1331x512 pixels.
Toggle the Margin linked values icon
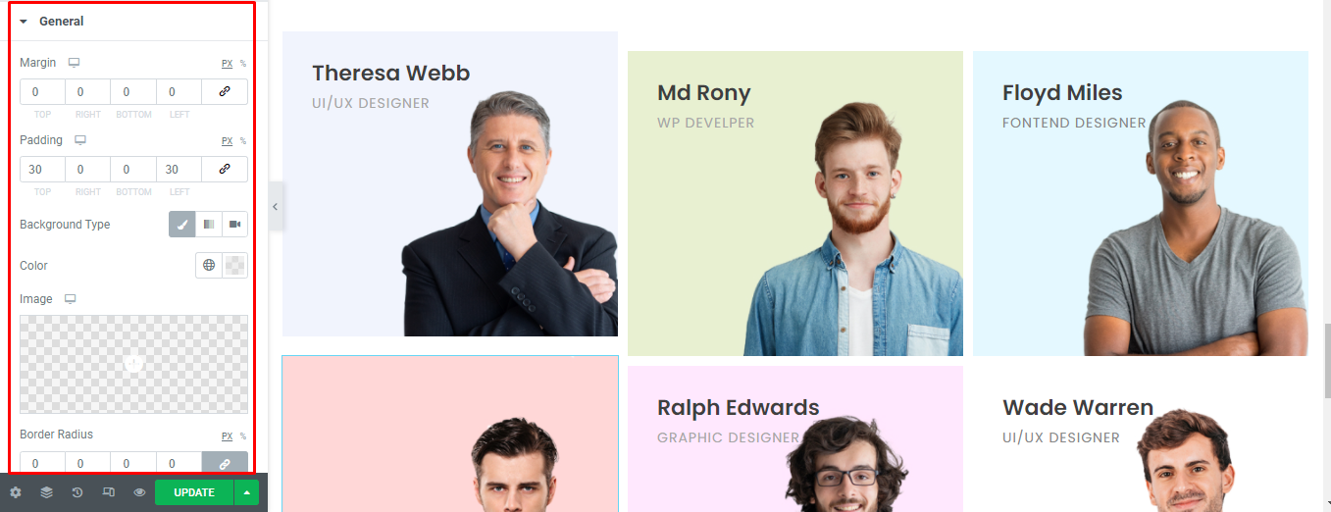(x=225, y=92)
